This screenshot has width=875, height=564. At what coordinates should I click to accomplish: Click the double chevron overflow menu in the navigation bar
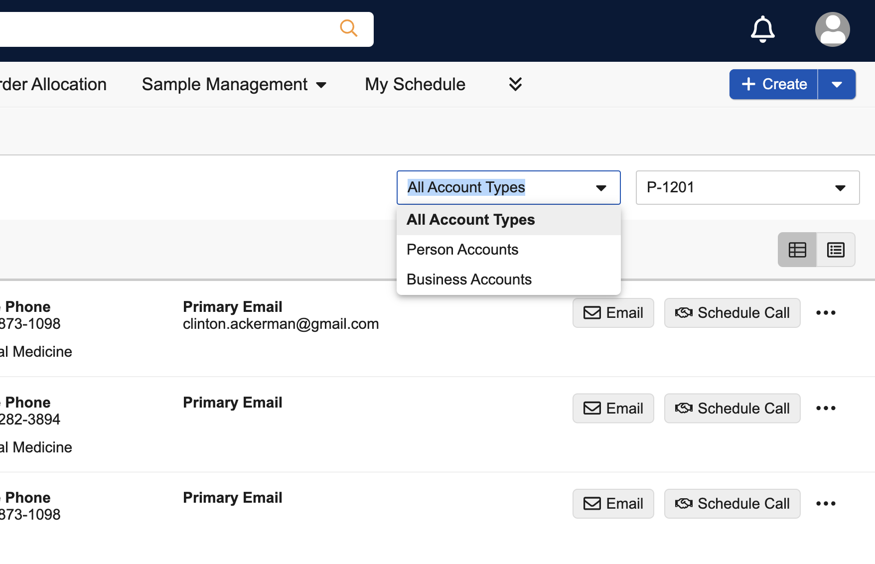tap(515, 84)
